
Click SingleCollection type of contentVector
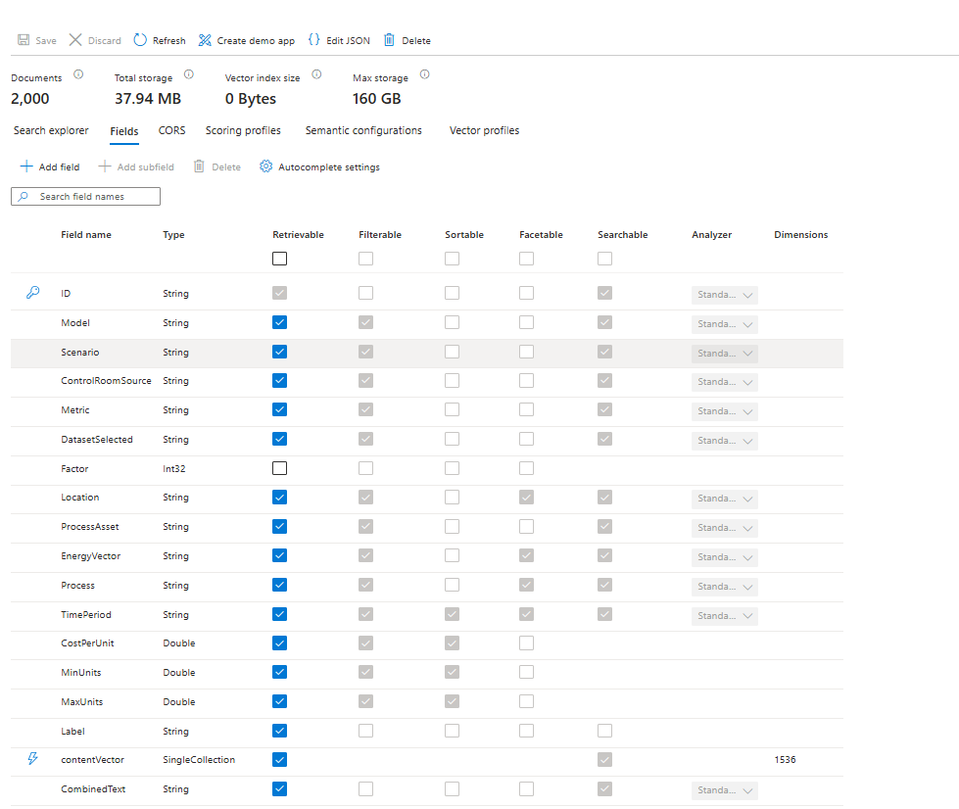pos(199,759)
